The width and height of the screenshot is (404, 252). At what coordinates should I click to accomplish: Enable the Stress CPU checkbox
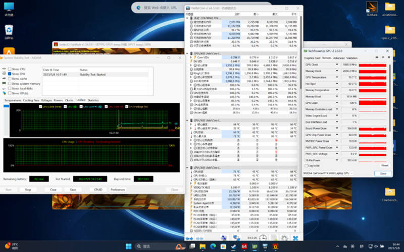[x=10, y=69]
